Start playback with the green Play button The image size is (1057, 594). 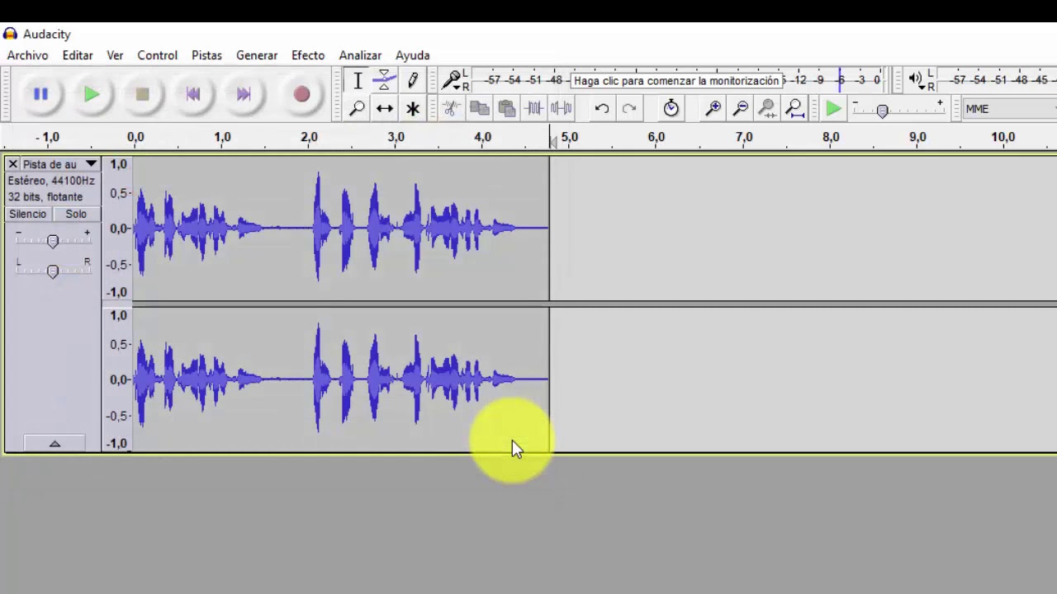click(x=92, y=94)
